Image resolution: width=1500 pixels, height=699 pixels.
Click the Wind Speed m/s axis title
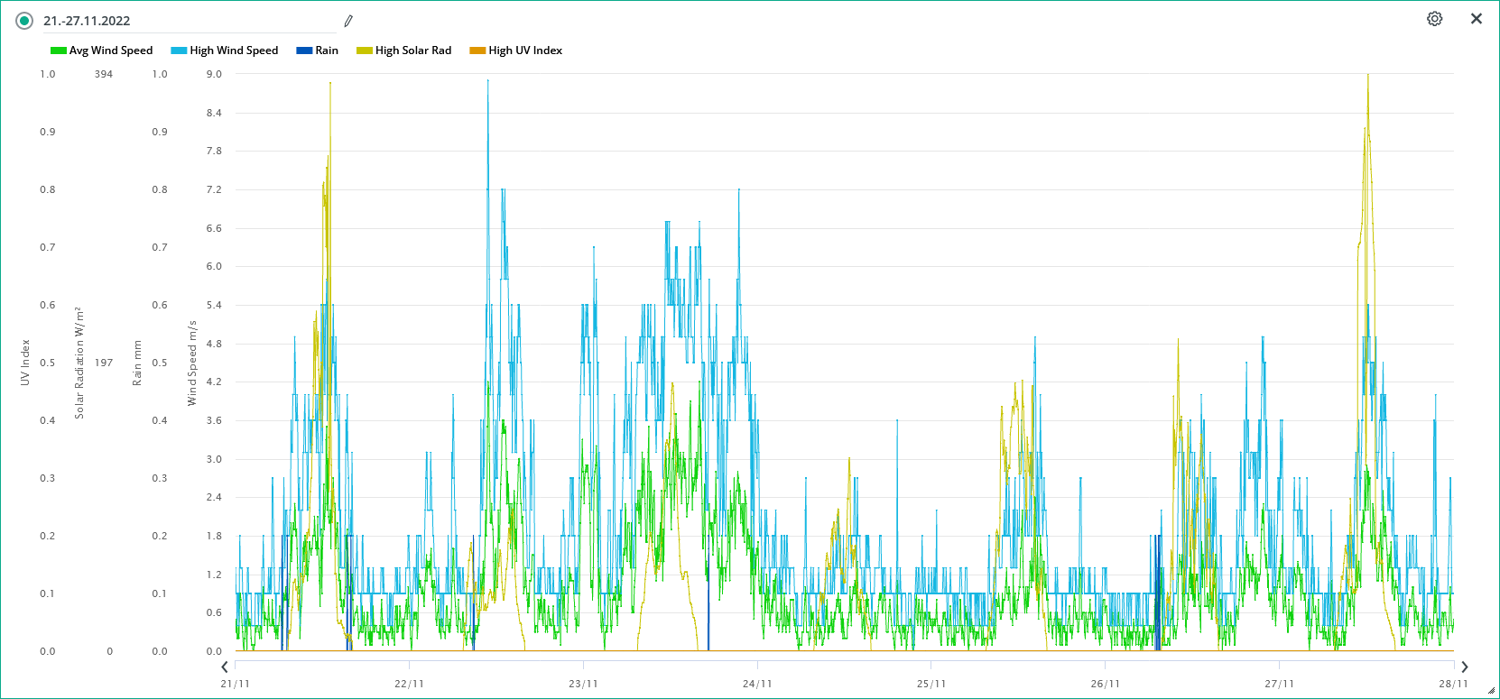tap(192, 363)
